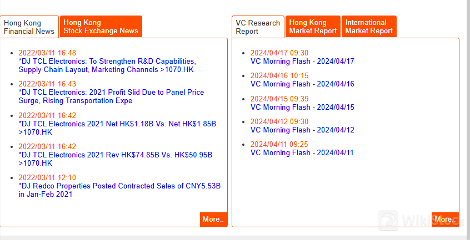Open the International Market Report tab
The height and width of the screenshot is (240, 470).
[369, 27]
